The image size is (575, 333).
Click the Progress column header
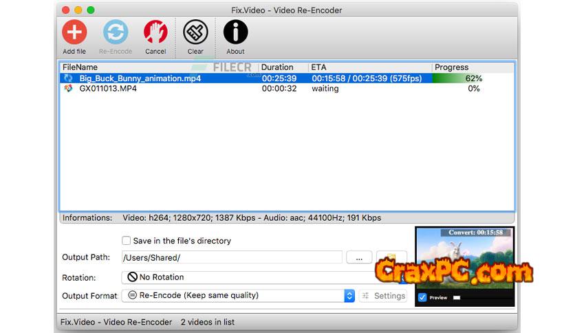473,67
